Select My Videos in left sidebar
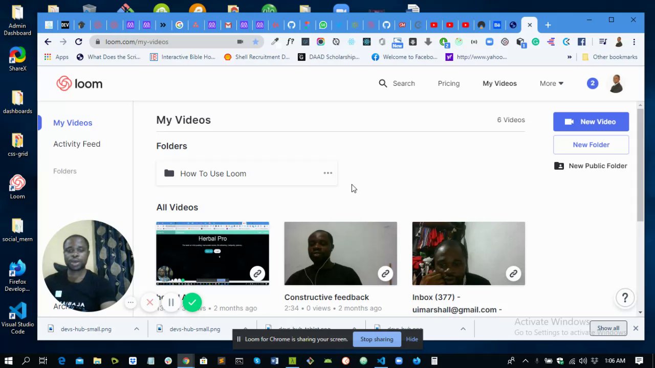Image resolution: width=655 pixels, height=368 pixels. (73, 123)
